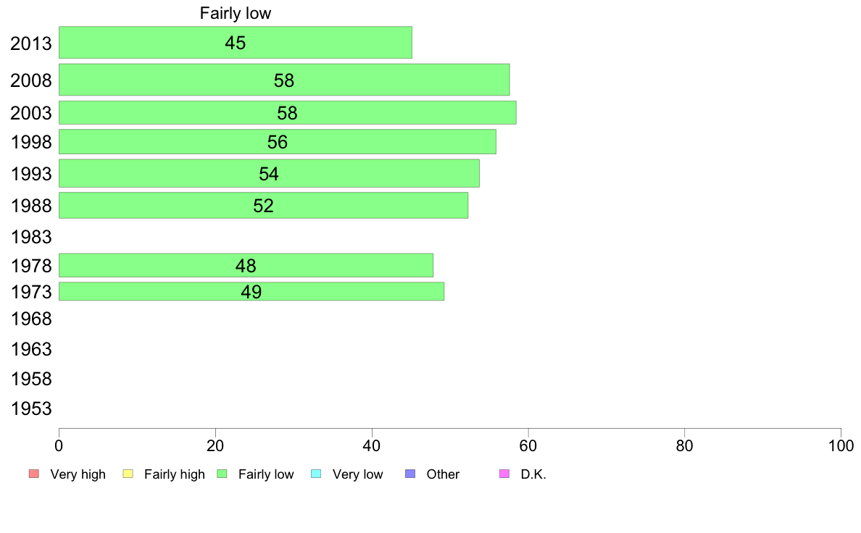Click the 100 tick on x-axis

click(841, 445)
